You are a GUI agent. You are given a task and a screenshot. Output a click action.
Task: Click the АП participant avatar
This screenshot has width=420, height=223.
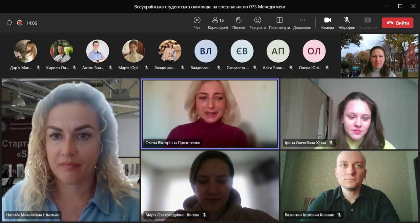tap(278, 51)
